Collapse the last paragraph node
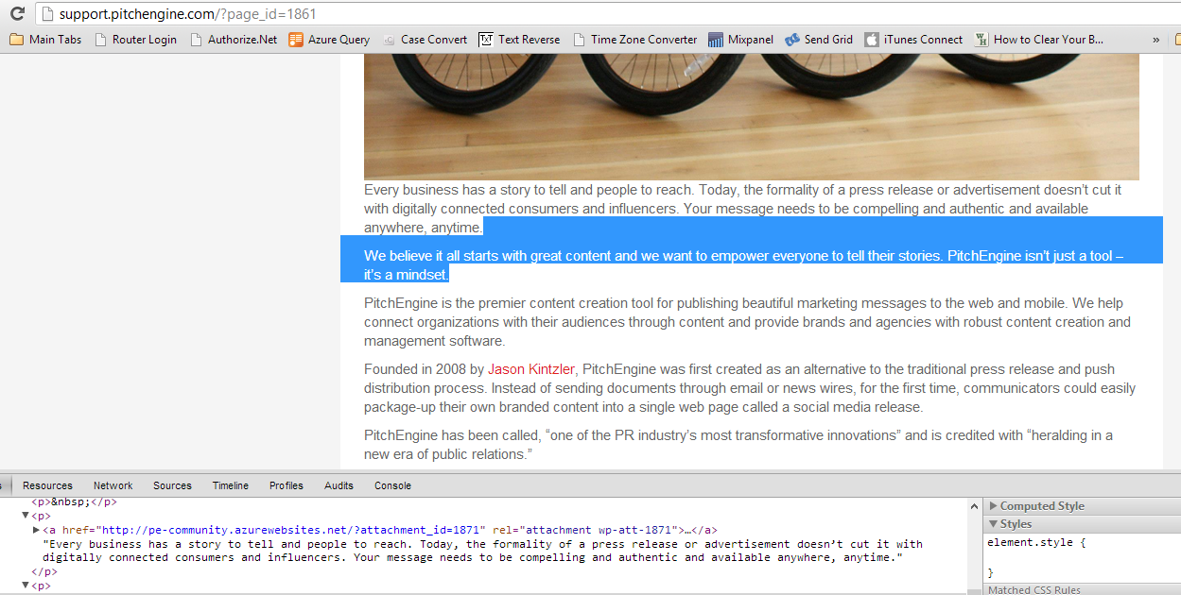Viewport: 1181px width, 595px height. point(26,586)
